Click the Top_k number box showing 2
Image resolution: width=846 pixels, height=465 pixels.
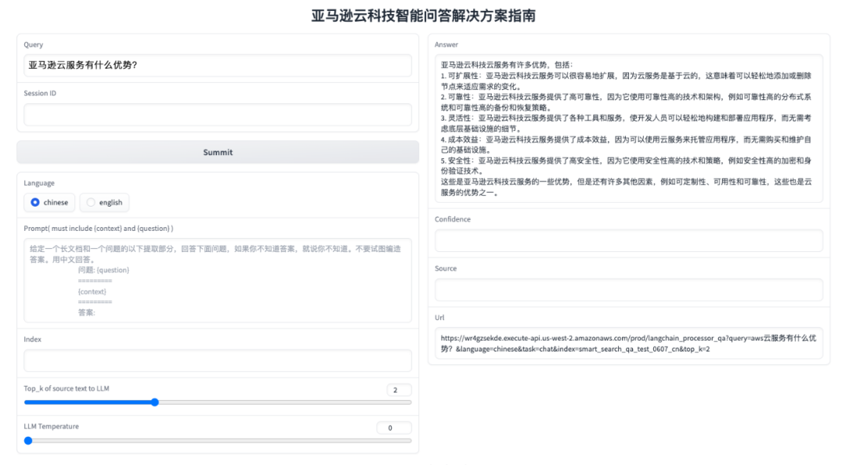point(399,390)
